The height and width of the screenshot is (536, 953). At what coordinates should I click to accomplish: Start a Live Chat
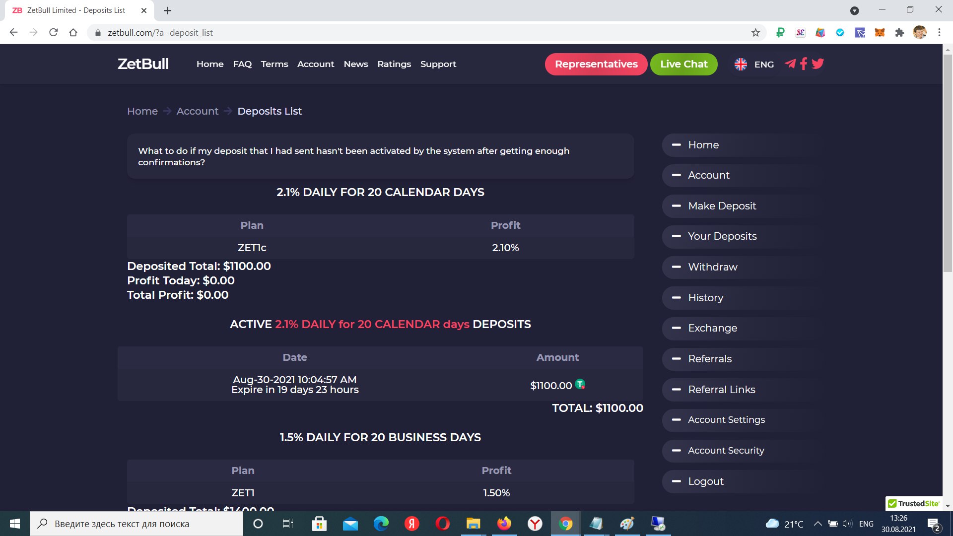684,64
